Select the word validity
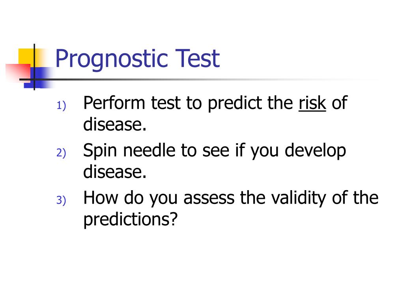 point(298,198)
